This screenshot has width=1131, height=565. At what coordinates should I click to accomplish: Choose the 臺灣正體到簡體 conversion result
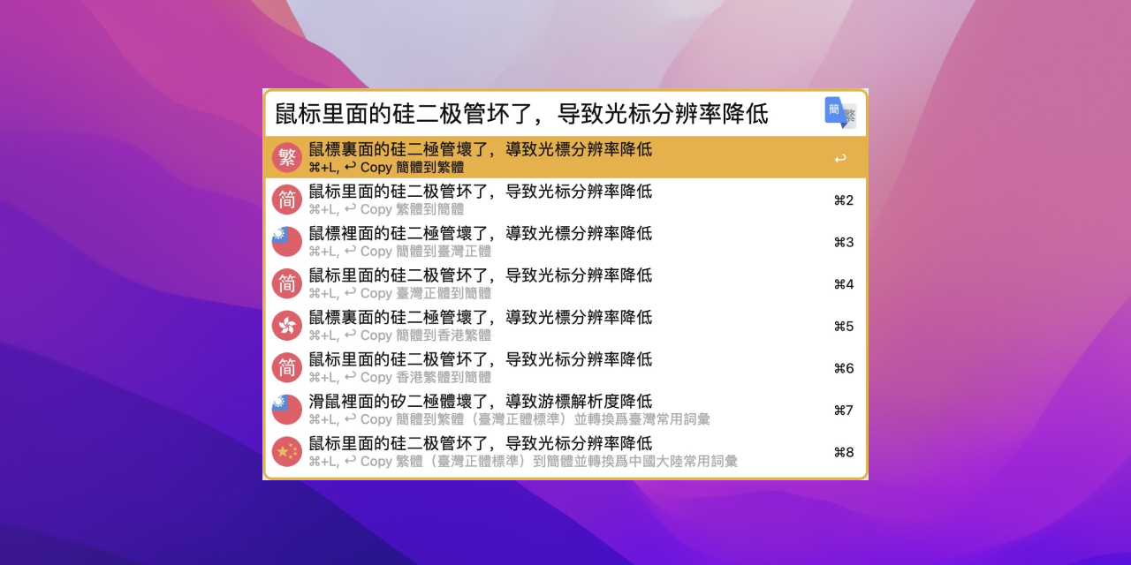coord(565,283)
